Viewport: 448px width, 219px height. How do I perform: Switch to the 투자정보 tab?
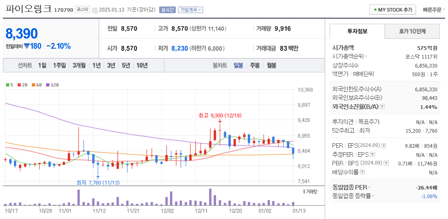pos(357,32)
